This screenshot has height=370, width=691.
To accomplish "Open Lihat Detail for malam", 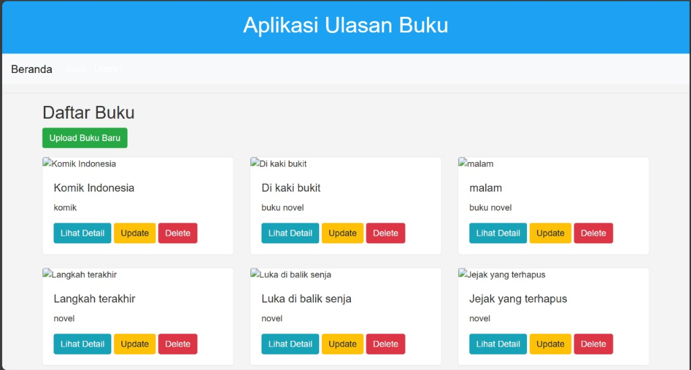I will point(498,234).
